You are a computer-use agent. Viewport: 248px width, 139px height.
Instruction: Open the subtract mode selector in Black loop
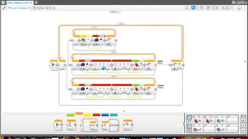(95, 69)
